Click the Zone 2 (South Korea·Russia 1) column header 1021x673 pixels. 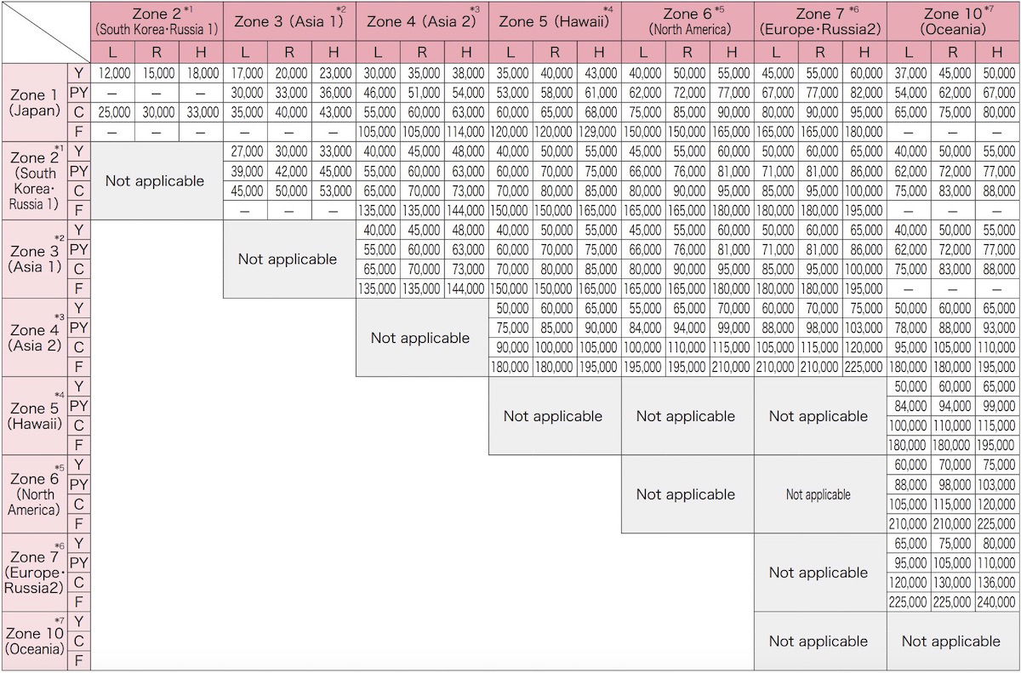tap(157, 21)
